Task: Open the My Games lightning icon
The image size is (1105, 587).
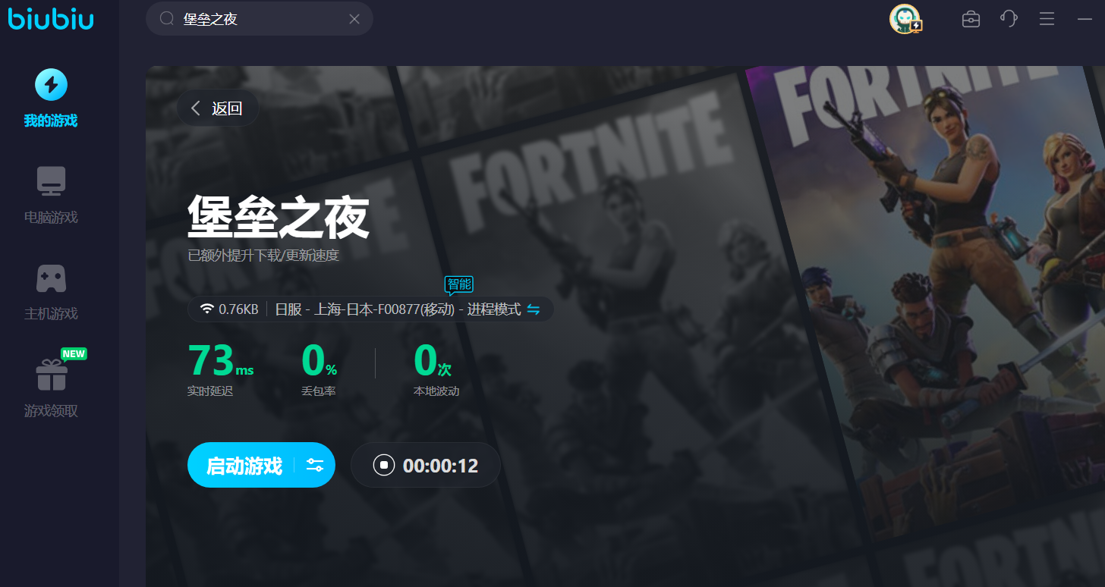Action: pos(51,85)
